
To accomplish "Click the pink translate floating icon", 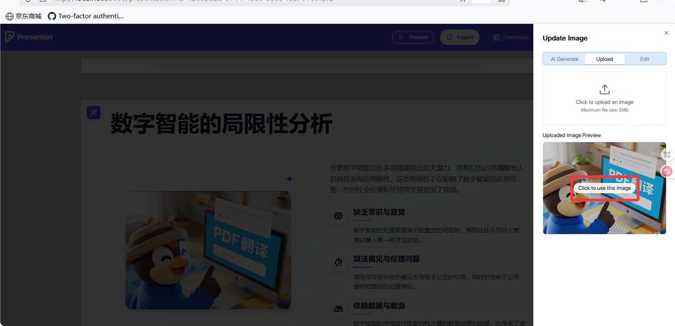I will pos(667,171).
